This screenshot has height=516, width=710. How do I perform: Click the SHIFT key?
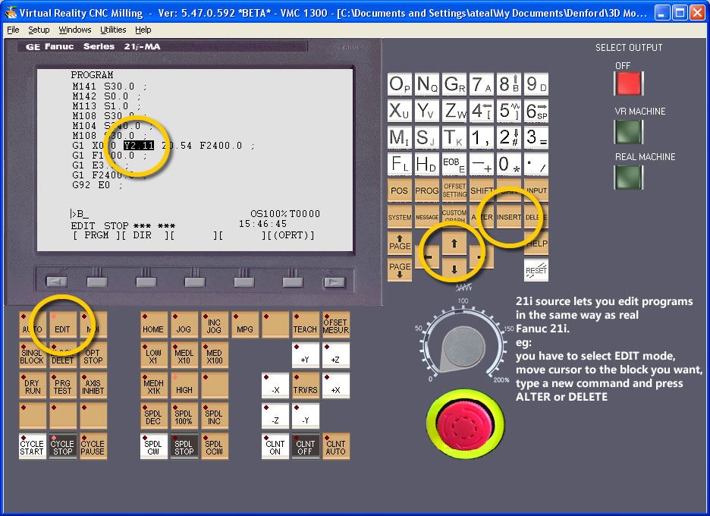pyautogui.click(x=482, y=190)
